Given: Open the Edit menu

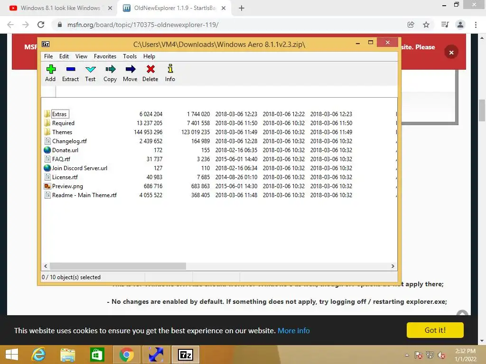Looking at the screenshot, I should 64,56.
